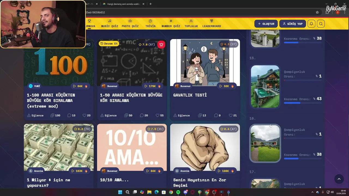Open Spotify from the taskbar
This screenshot has height=196, width=349.
178,192
